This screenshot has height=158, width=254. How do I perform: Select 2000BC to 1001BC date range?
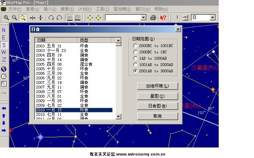(x=135, y=46)
